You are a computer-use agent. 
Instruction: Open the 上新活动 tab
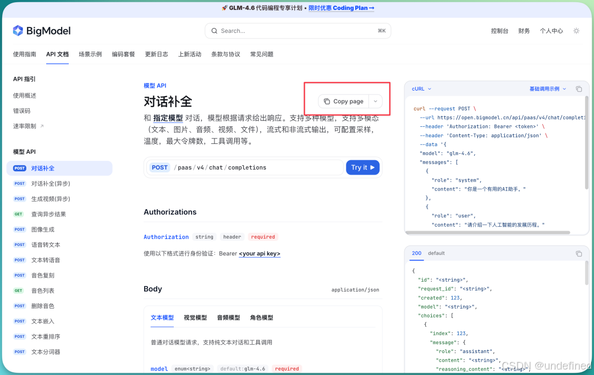(x=190, y=54)
